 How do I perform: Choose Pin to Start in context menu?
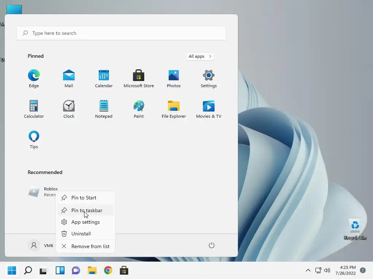coord(85,198)
